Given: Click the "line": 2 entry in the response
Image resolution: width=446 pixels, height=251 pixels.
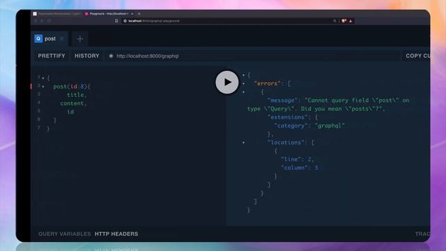Looking at the screenshot, I should pos(298,160).
